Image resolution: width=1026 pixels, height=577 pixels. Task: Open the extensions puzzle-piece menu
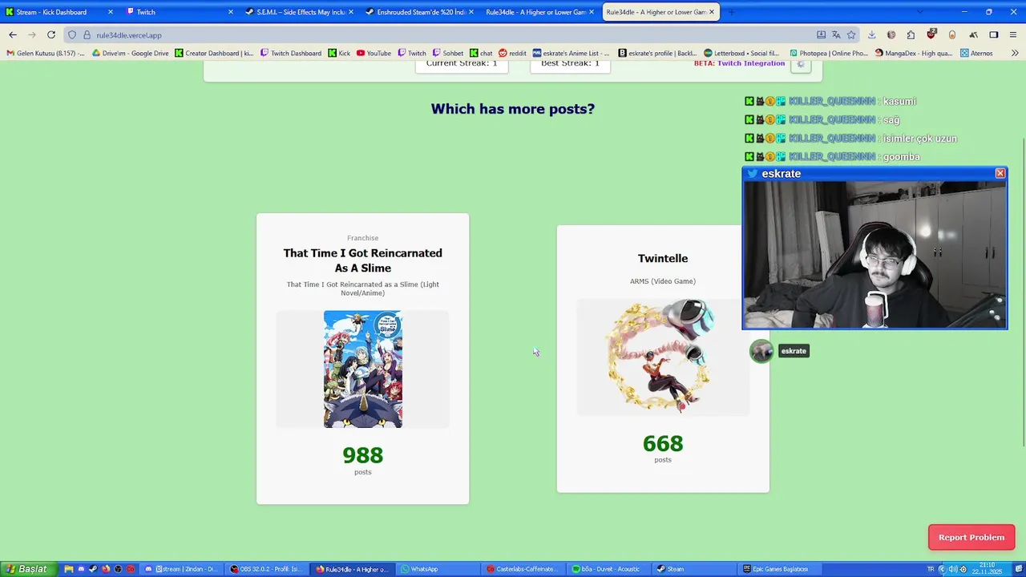click(x=911, y=34)
